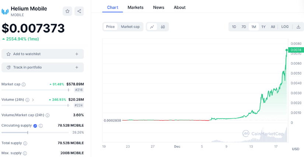Click the star favorite icon
The height and width of the screenshot is (157, 304).
click(x=67, y=11)
